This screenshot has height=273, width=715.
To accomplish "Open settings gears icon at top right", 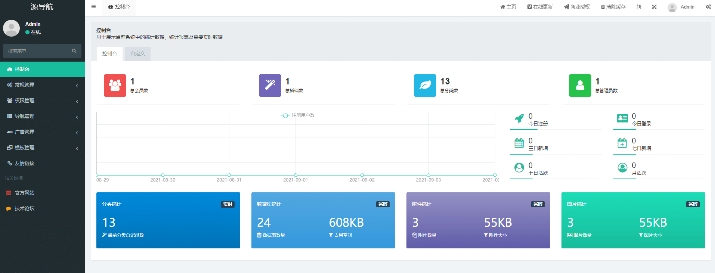I will click(x=708, y=7).
